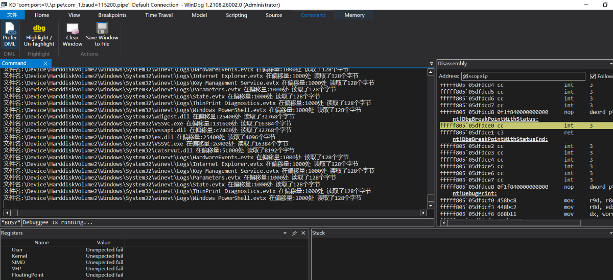Select the Memory ribbon tab

click(355, 15)
